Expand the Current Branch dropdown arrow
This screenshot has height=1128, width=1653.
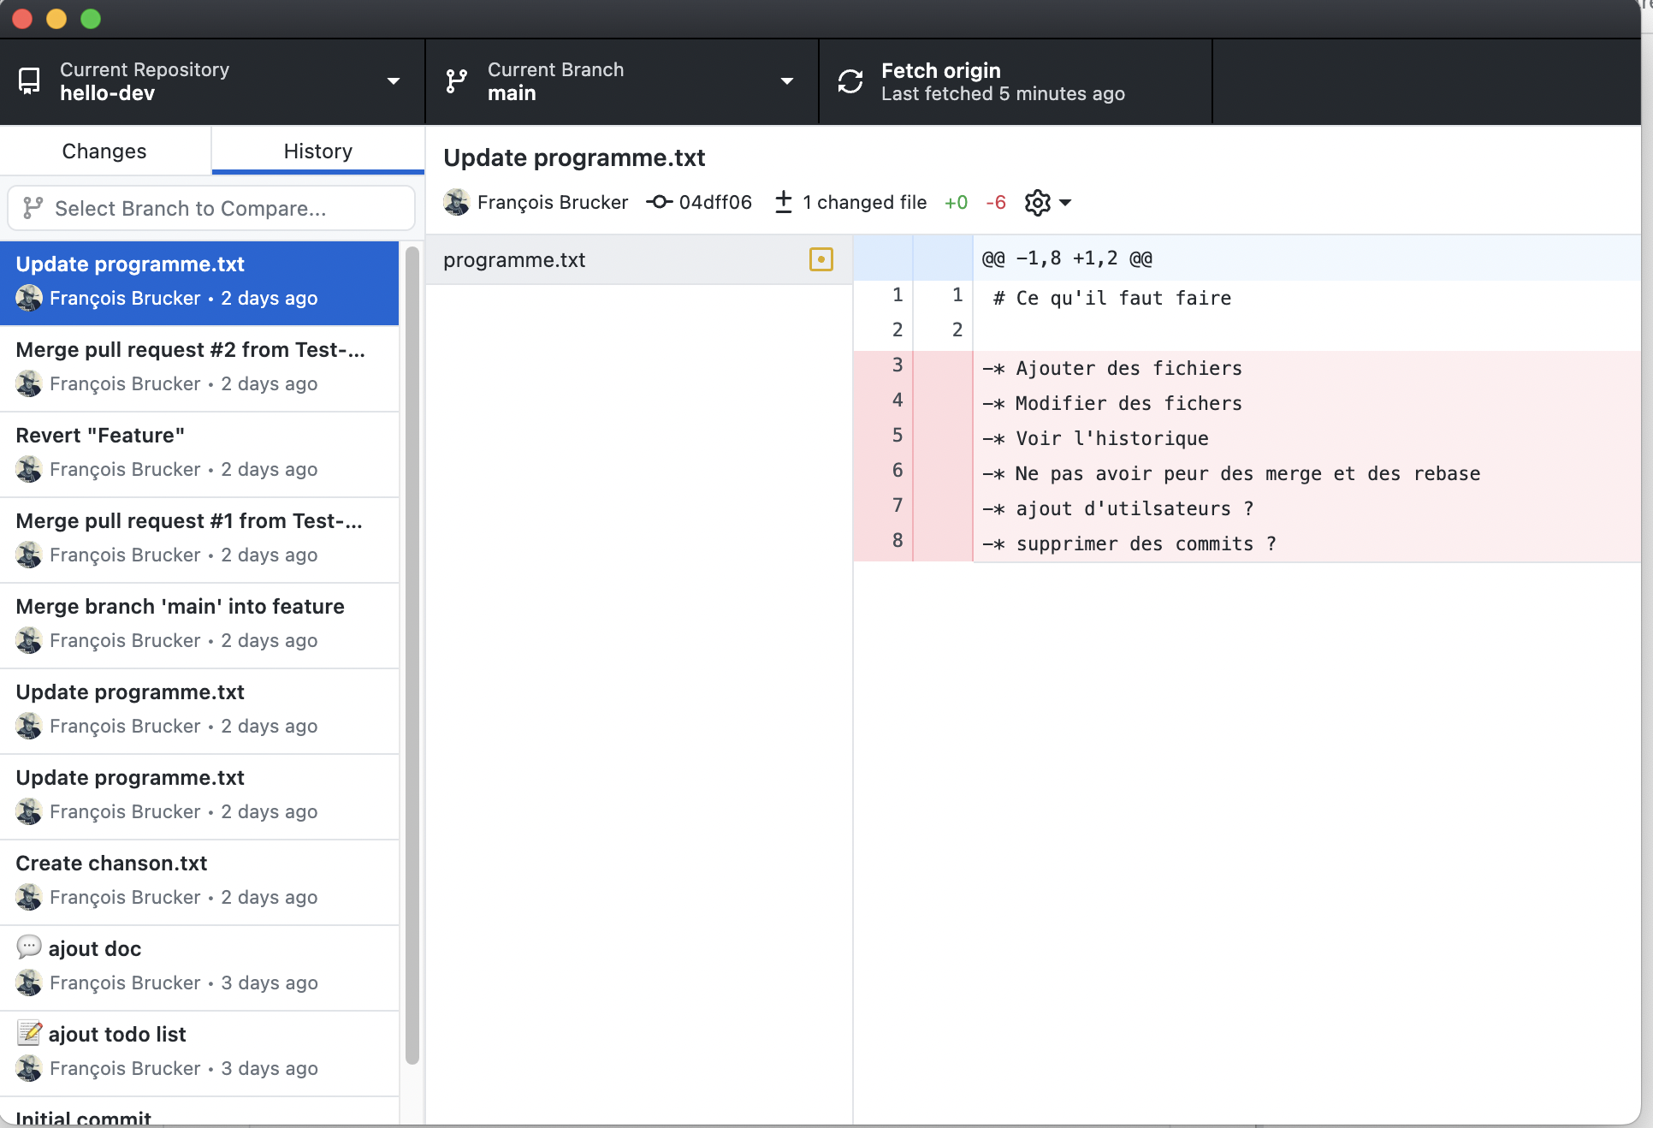[x=786, y=81]
